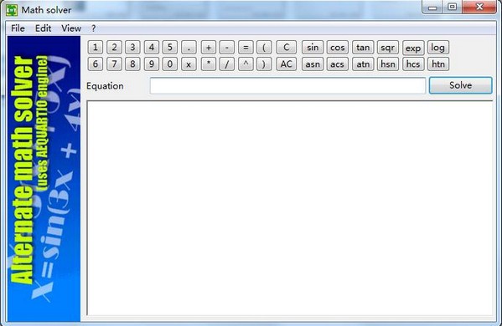Insert the variable x button
This screenshot has height=326, width=502.
(x=189, y=64)
